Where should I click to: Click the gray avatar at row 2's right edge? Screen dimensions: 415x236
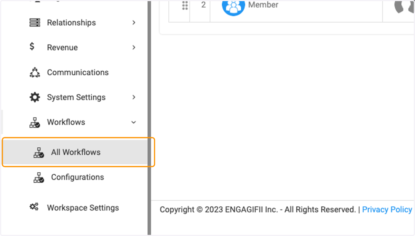[404, 7]
